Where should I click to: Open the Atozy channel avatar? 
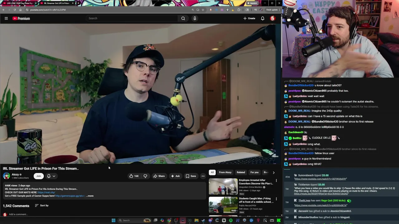(x=6, y=176)
